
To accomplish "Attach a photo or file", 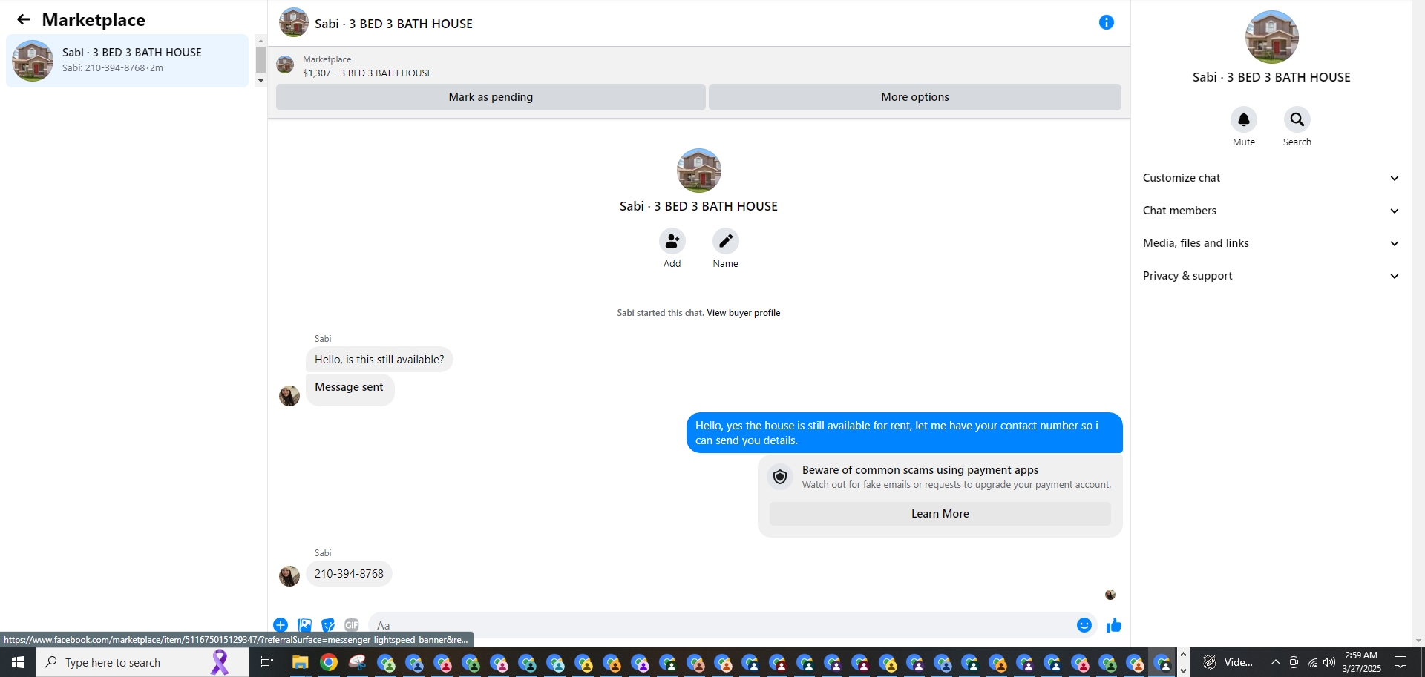I will pyautogui.click(x=304, y=625).
